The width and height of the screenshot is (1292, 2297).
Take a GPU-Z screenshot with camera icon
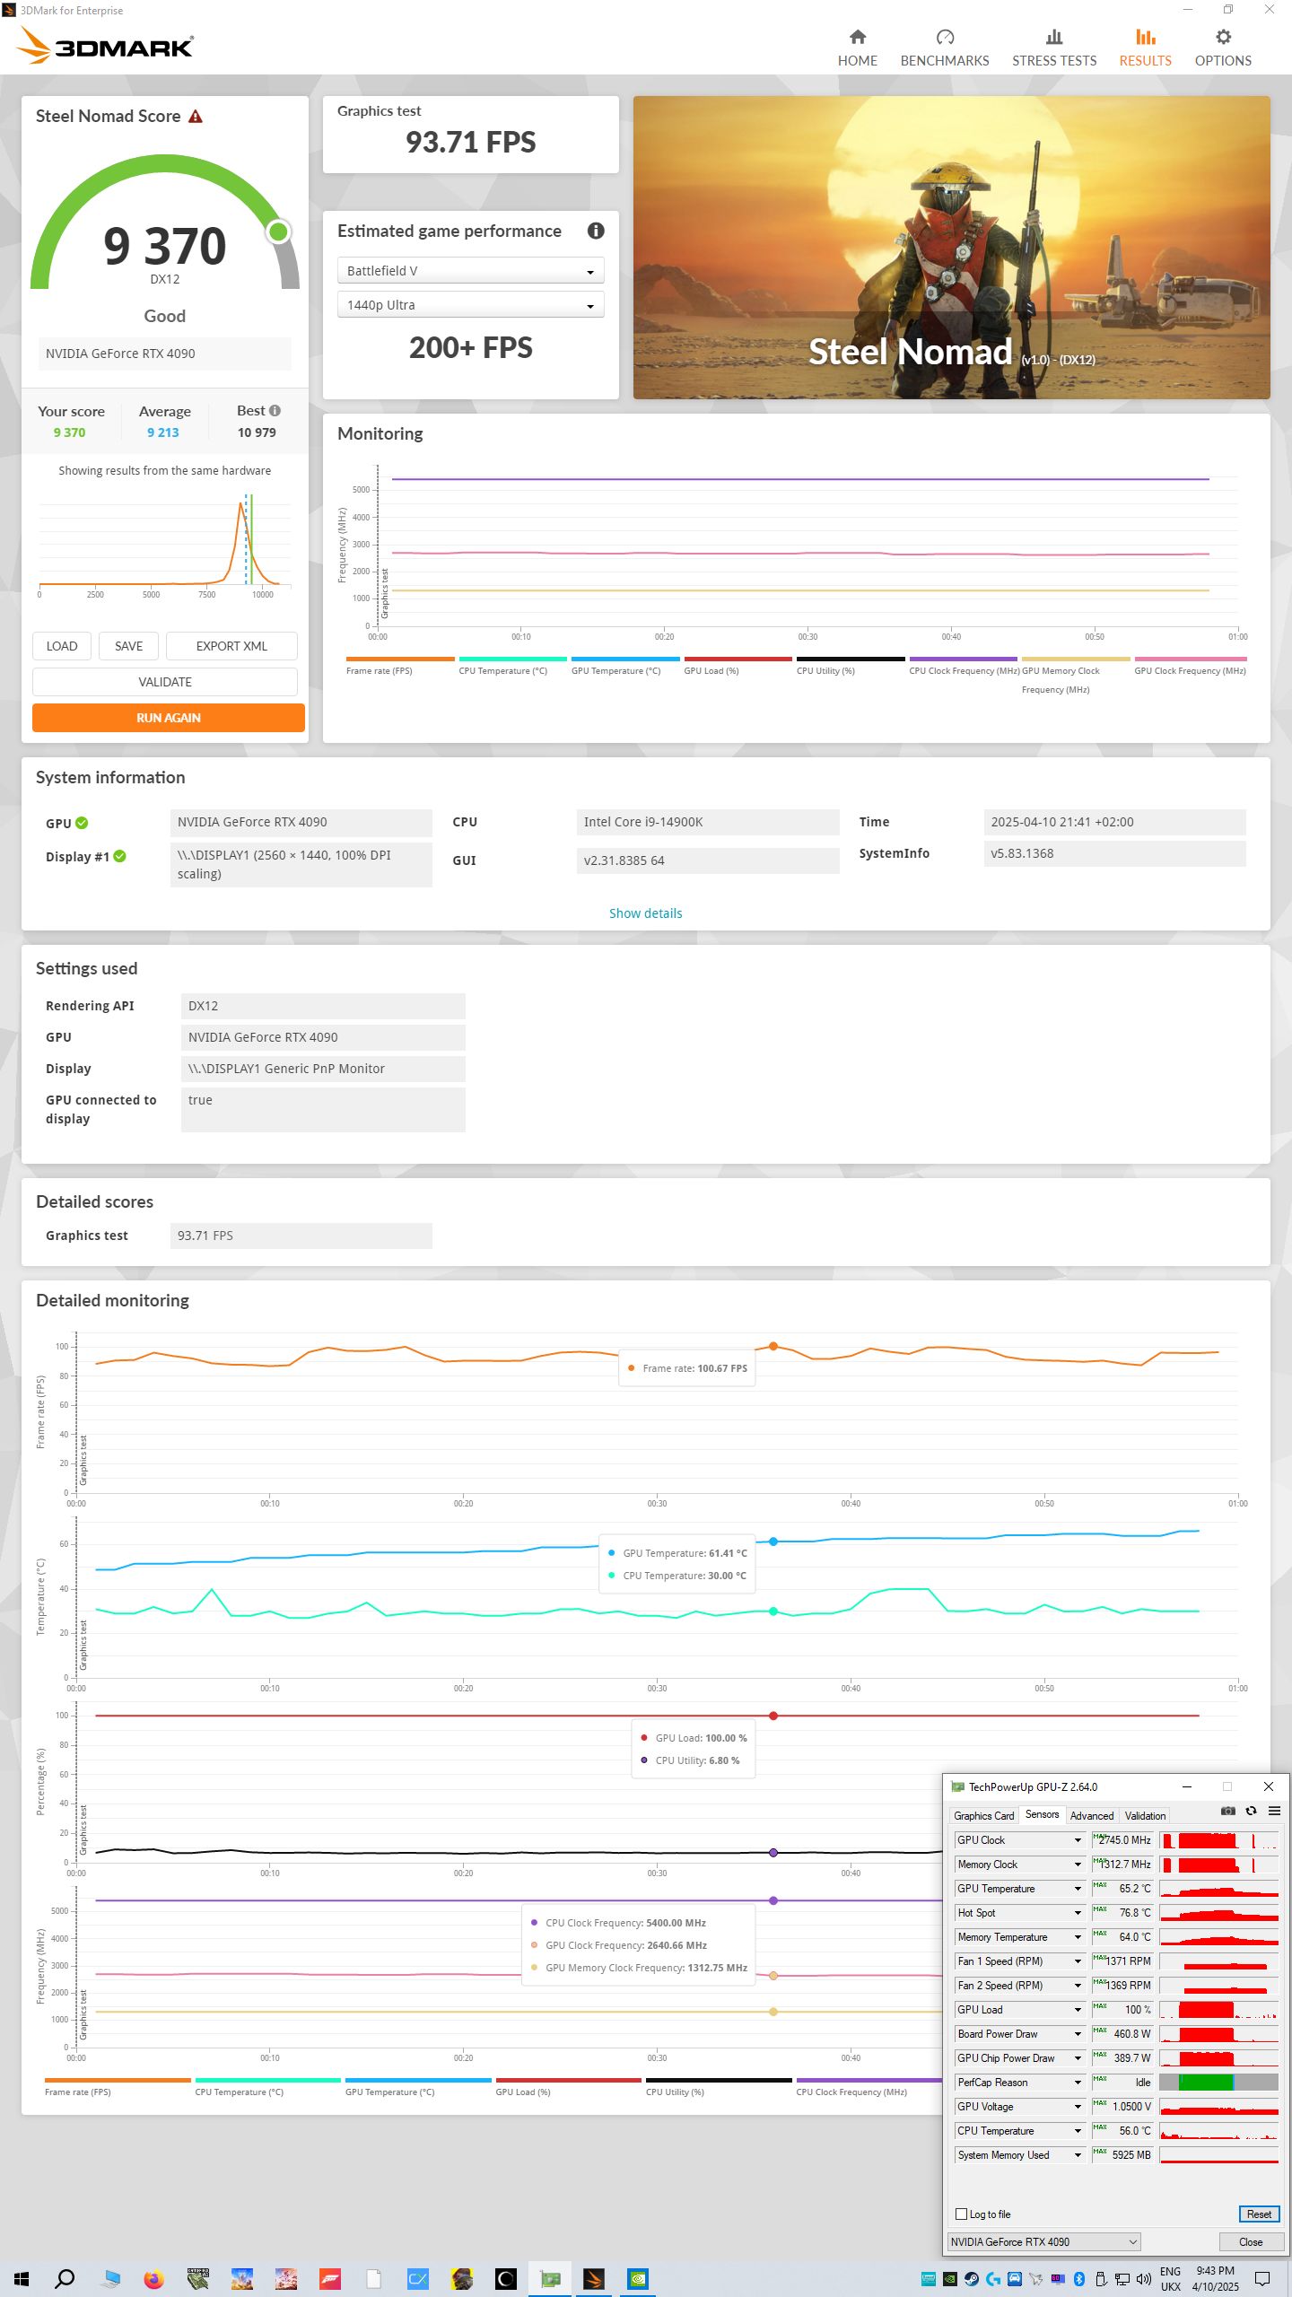(x=1227, y=1811)
